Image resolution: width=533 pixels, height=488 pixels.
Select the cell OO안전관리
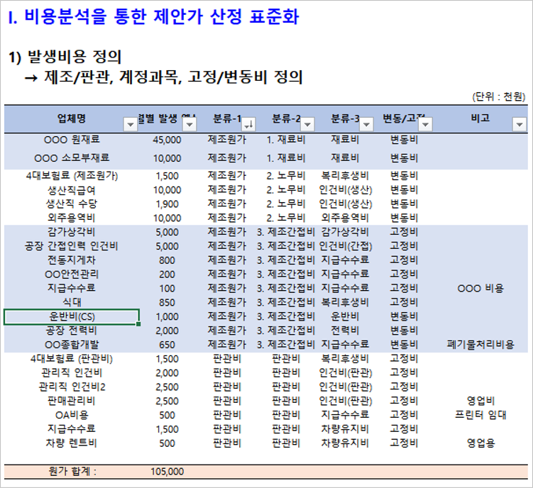pyautogui.click(x=72, y=274)
